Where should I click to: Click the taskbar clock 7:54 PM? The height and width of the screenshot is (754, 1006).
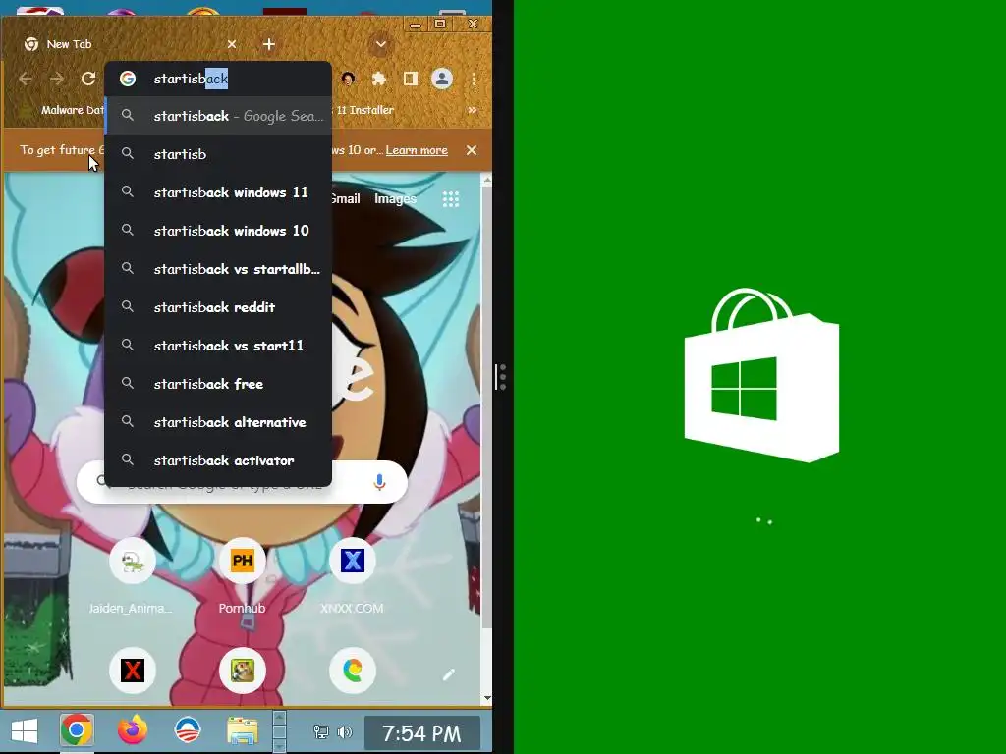tap(421, 733)
